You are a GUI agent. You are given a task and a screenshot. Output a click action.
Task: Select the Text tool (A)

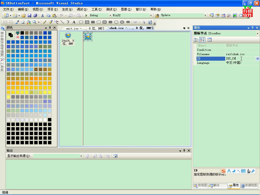coord(74,22)
